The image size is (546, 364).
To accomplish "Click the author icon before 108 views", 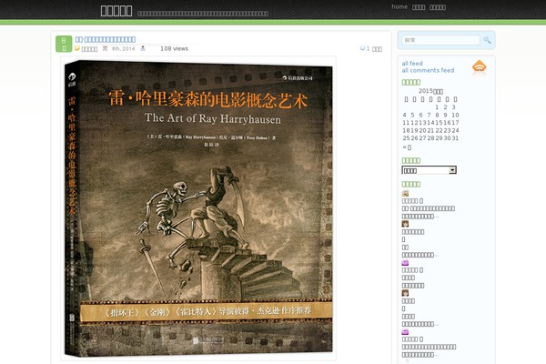I will pos(143,48).
